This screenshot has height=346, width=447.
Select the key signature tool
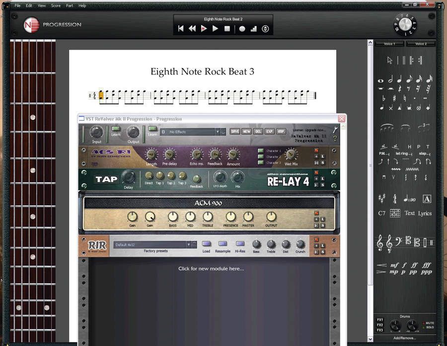382,198
